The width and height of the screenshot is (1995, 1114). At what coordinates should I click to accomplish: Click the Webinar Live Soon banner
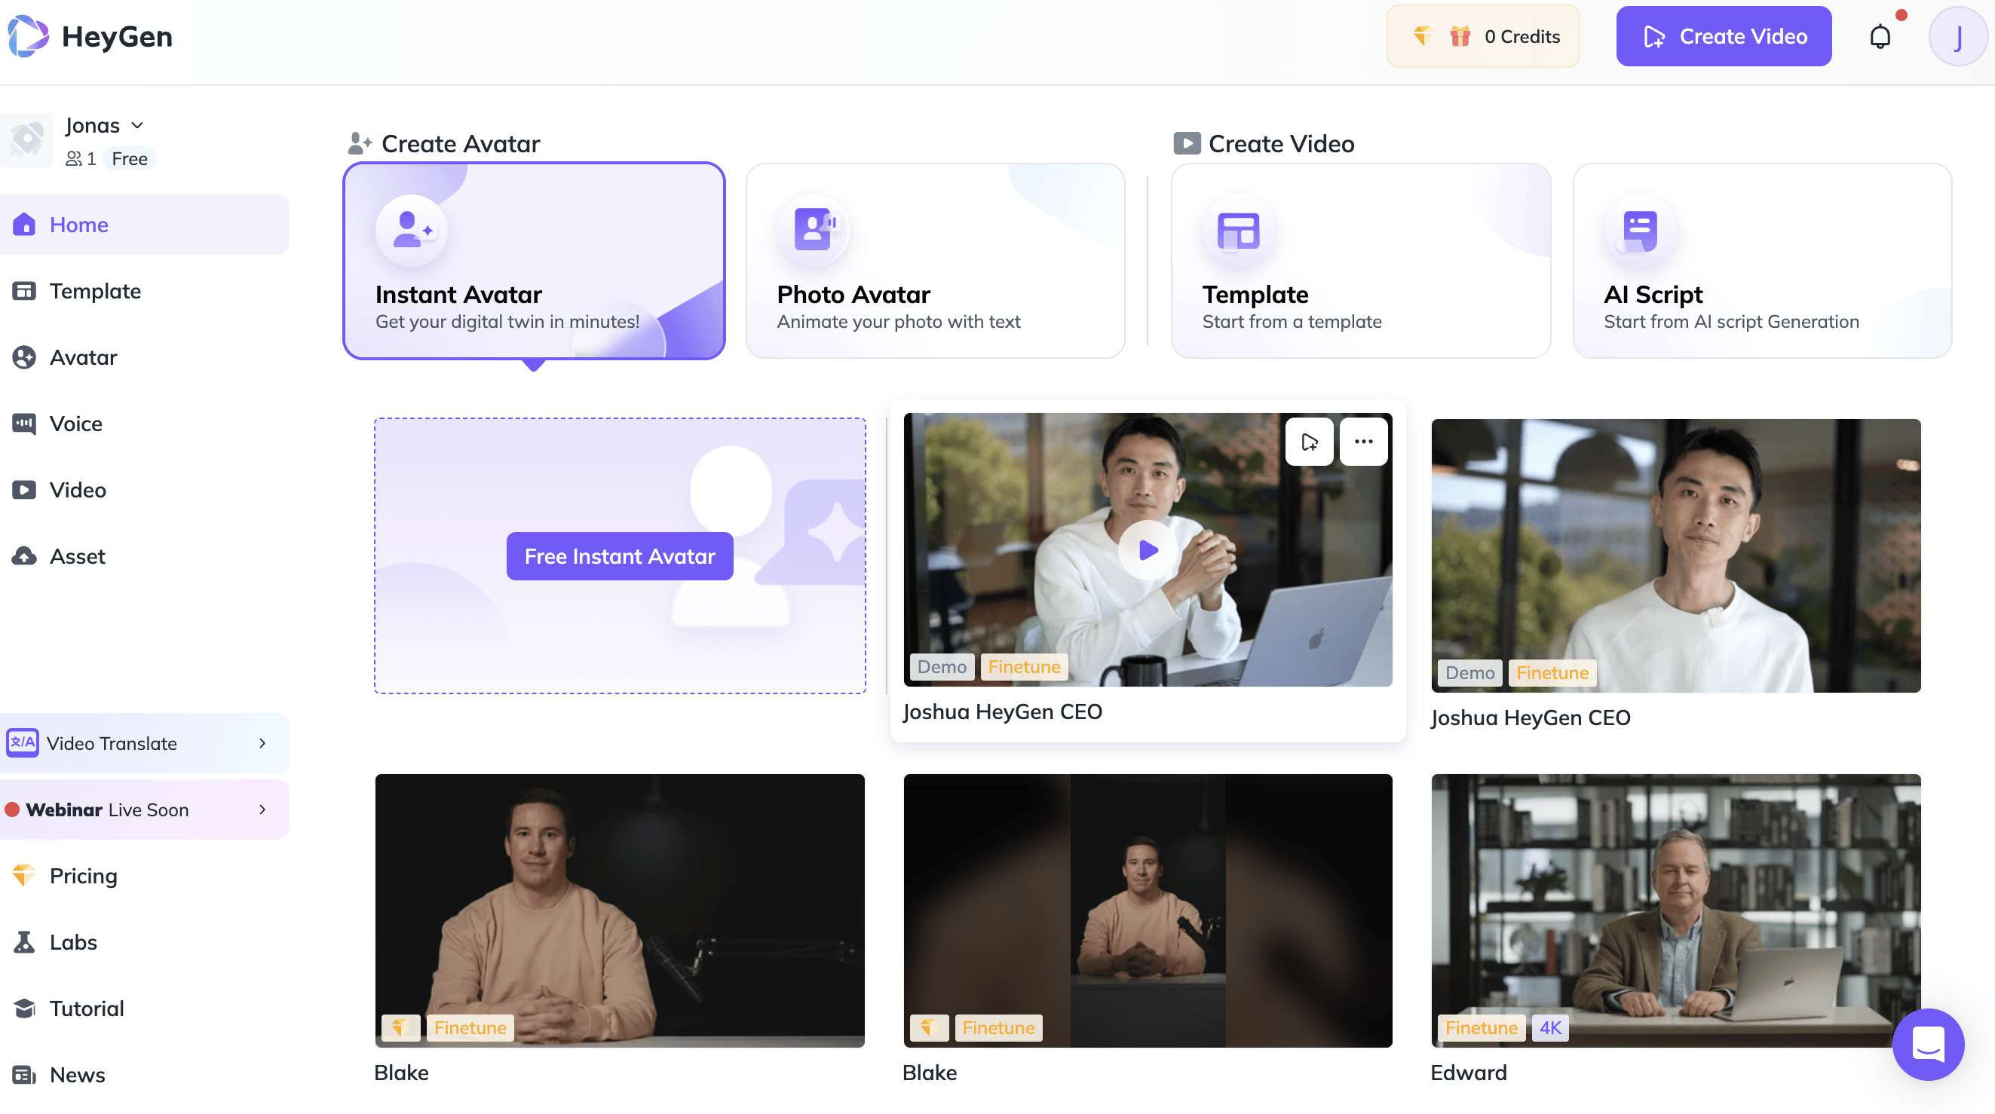coord(145,809)
